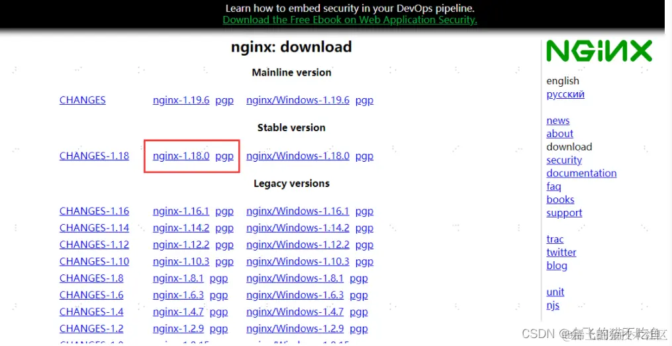Image resolution: width=672 pixels, height=346 pixels.
Task: Open pgp signature for nginx/Windows-1.14.2
Action: click(364, 229)
